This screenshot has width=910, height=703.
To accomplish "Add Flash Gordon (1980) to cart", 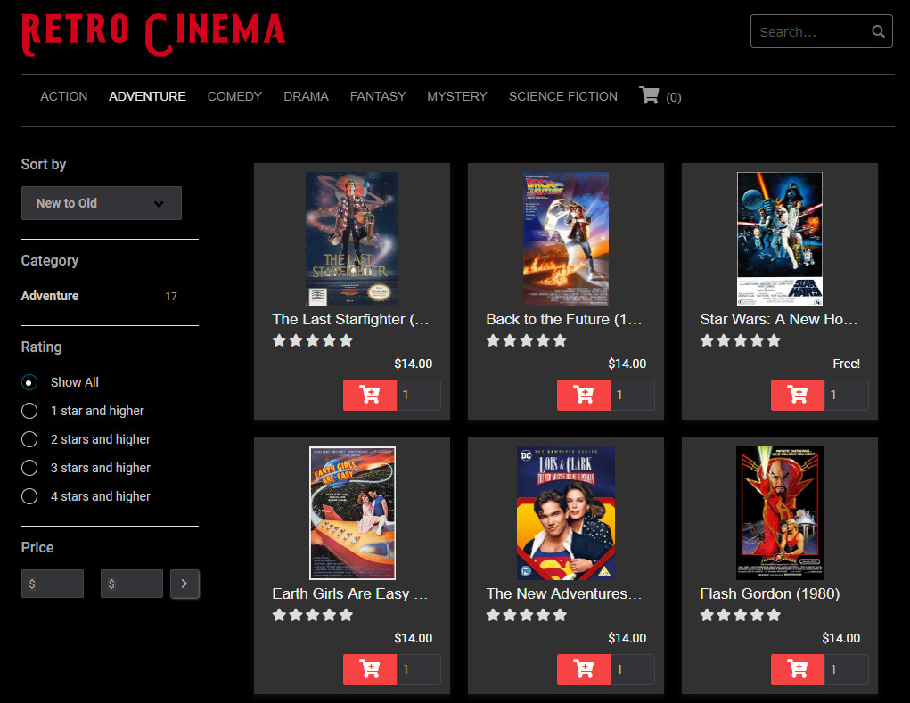I will click(x=798, y=669).
